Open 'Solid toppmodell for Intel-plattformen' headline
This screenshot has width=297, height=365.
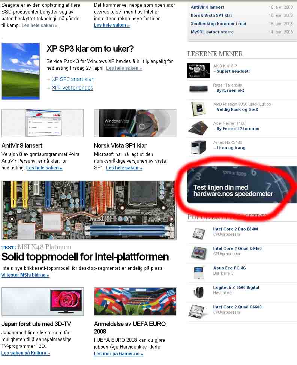85,257
